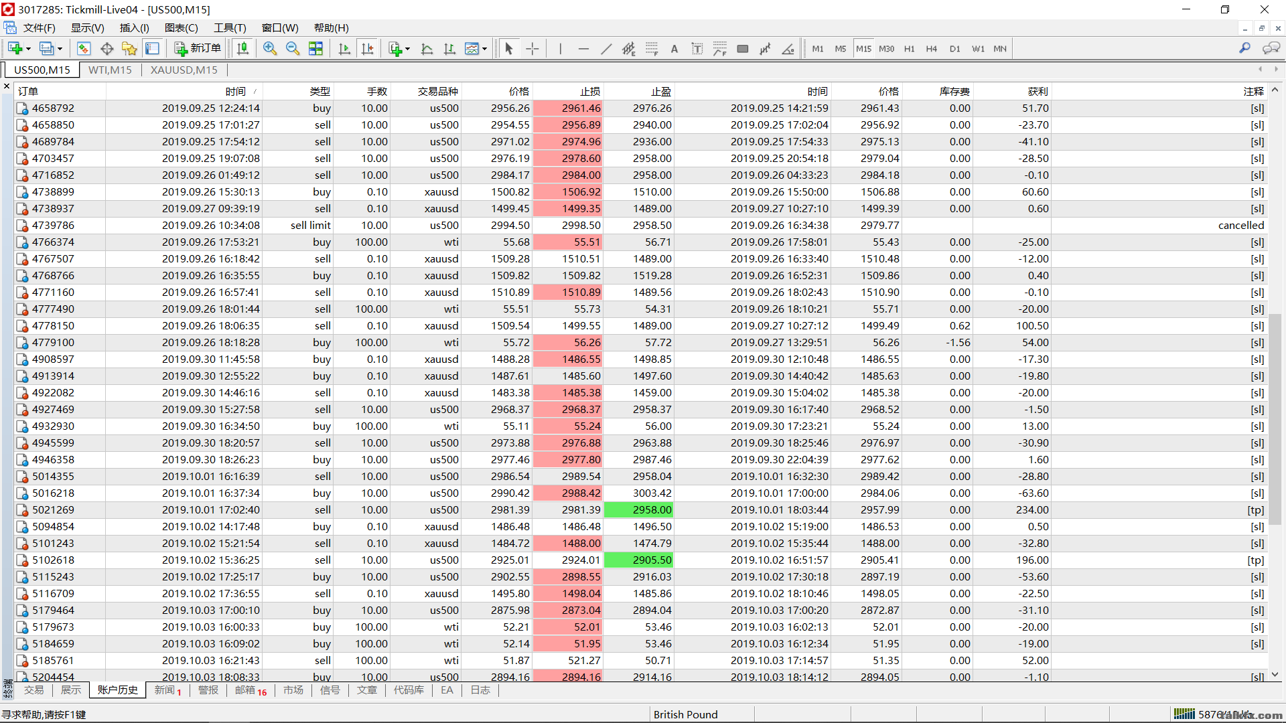Open the 邮箱 terminal tab
This screenshot has width=1286, height=723.
pyautogui.click(x=251, y=690)
